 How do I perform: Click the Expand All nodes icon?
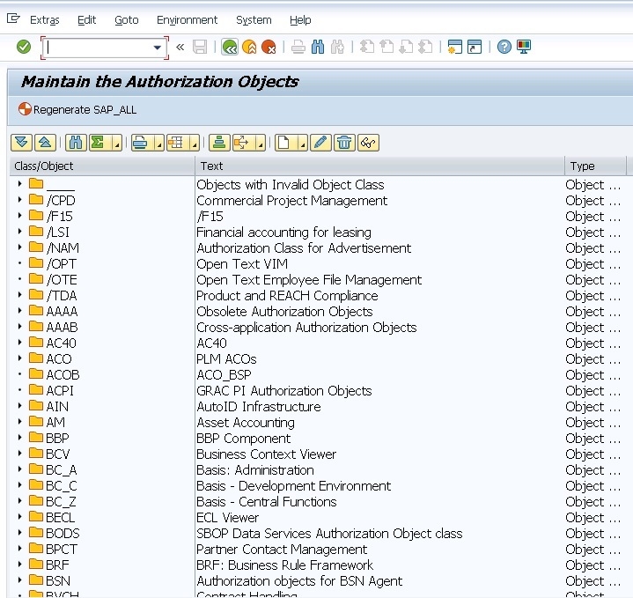pos(21,143)
